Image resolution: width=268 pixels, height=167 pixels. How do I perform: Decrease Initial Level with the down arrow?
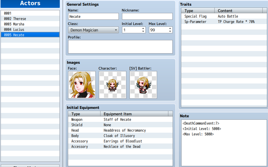pos(143,31)
